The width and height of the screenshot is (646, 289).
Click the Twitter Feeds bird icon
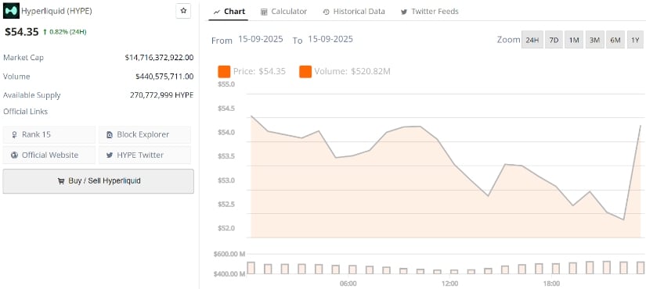tap(404, 12)
